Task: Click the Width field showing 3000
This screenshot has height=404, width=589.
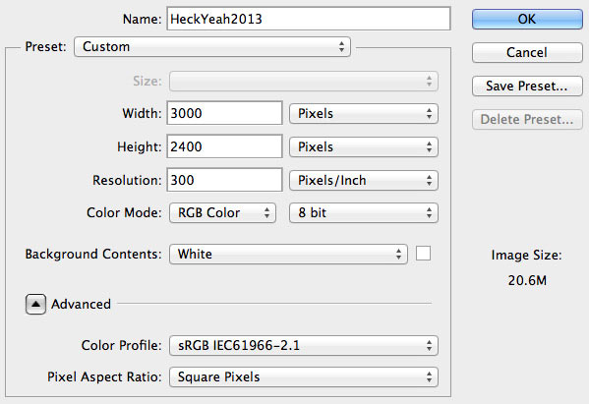Action: click(224, 113)
